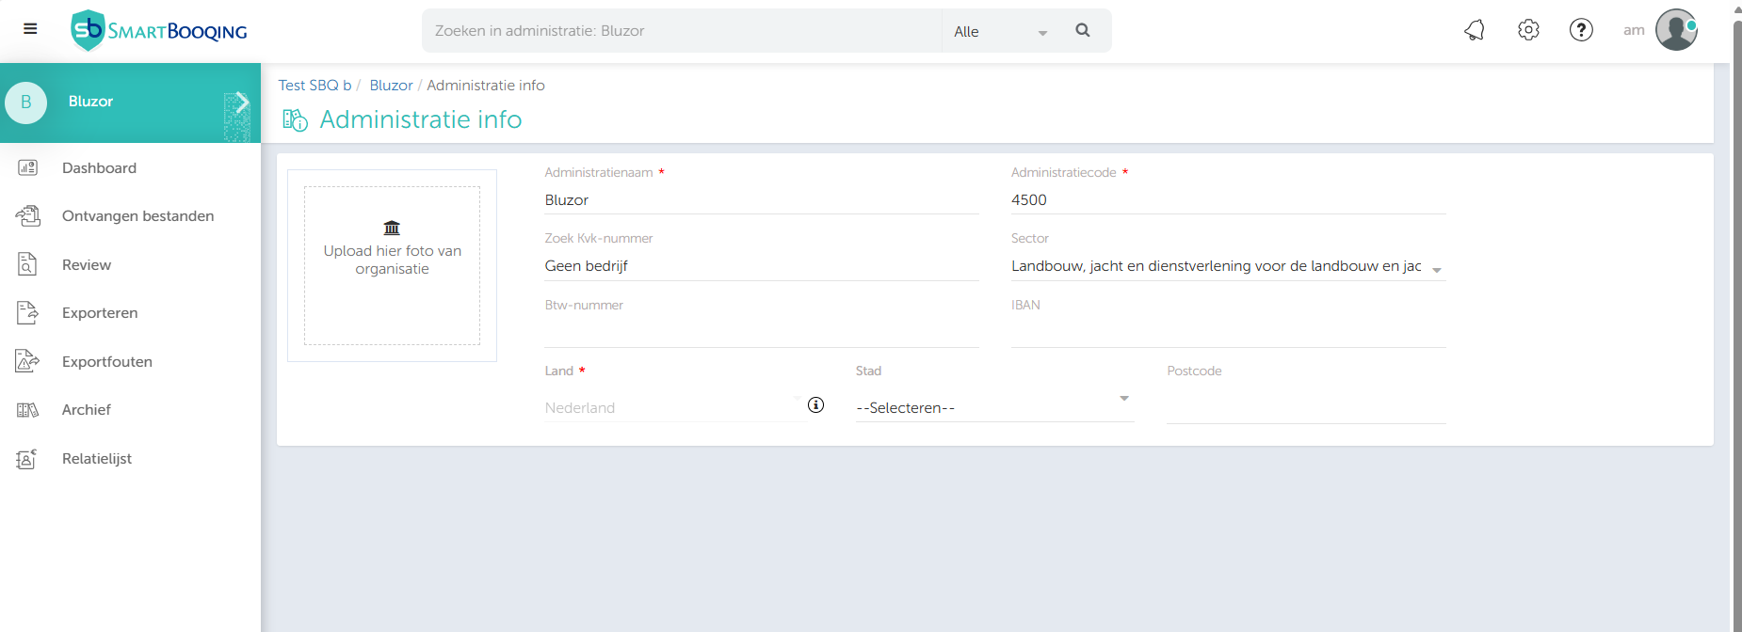The height and width of the screenshot is (632, 1742).
Task: Expand the Bluzor administration switcher arrow
Action: (x=241, y=103)
